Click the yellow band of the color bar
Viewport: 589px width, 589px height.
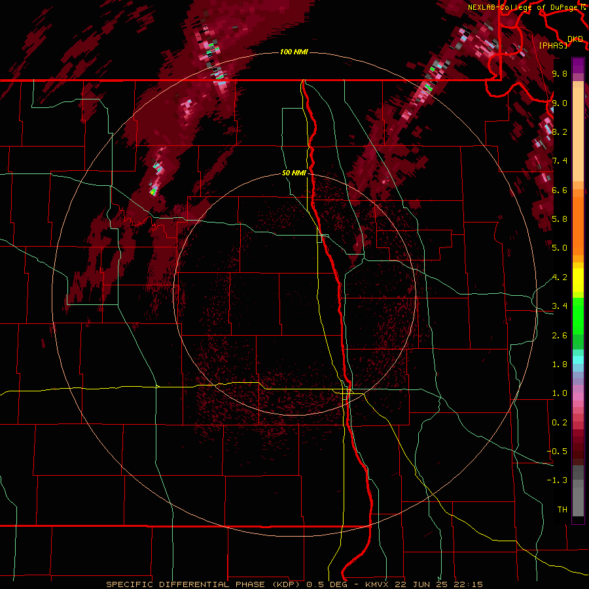coord(578,280)
